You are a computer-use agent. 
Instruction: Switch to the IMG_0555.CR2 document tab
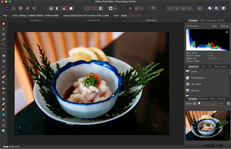(x=94, y=20)
